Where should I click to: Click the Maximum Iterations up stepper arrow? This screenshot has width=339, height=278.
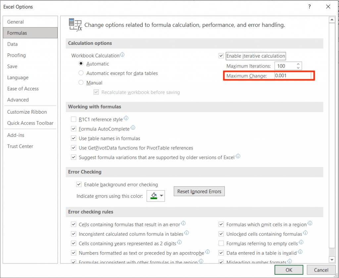coord(299,64)
